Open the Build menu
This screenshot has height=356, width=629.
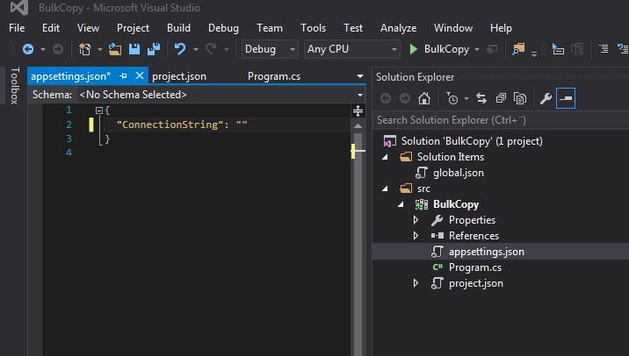pyautogui.click(x=178, y=28)
